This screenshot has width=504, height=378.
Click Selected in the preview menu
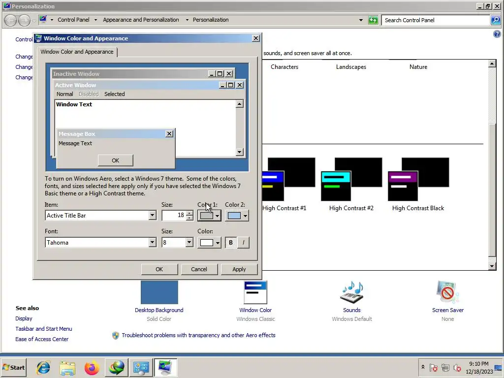tap(114, 94)
